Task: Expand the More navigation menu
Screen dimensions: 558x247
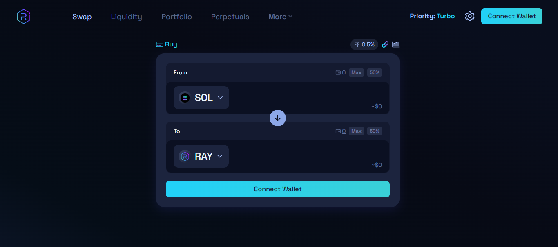Action: pos(281,17)
